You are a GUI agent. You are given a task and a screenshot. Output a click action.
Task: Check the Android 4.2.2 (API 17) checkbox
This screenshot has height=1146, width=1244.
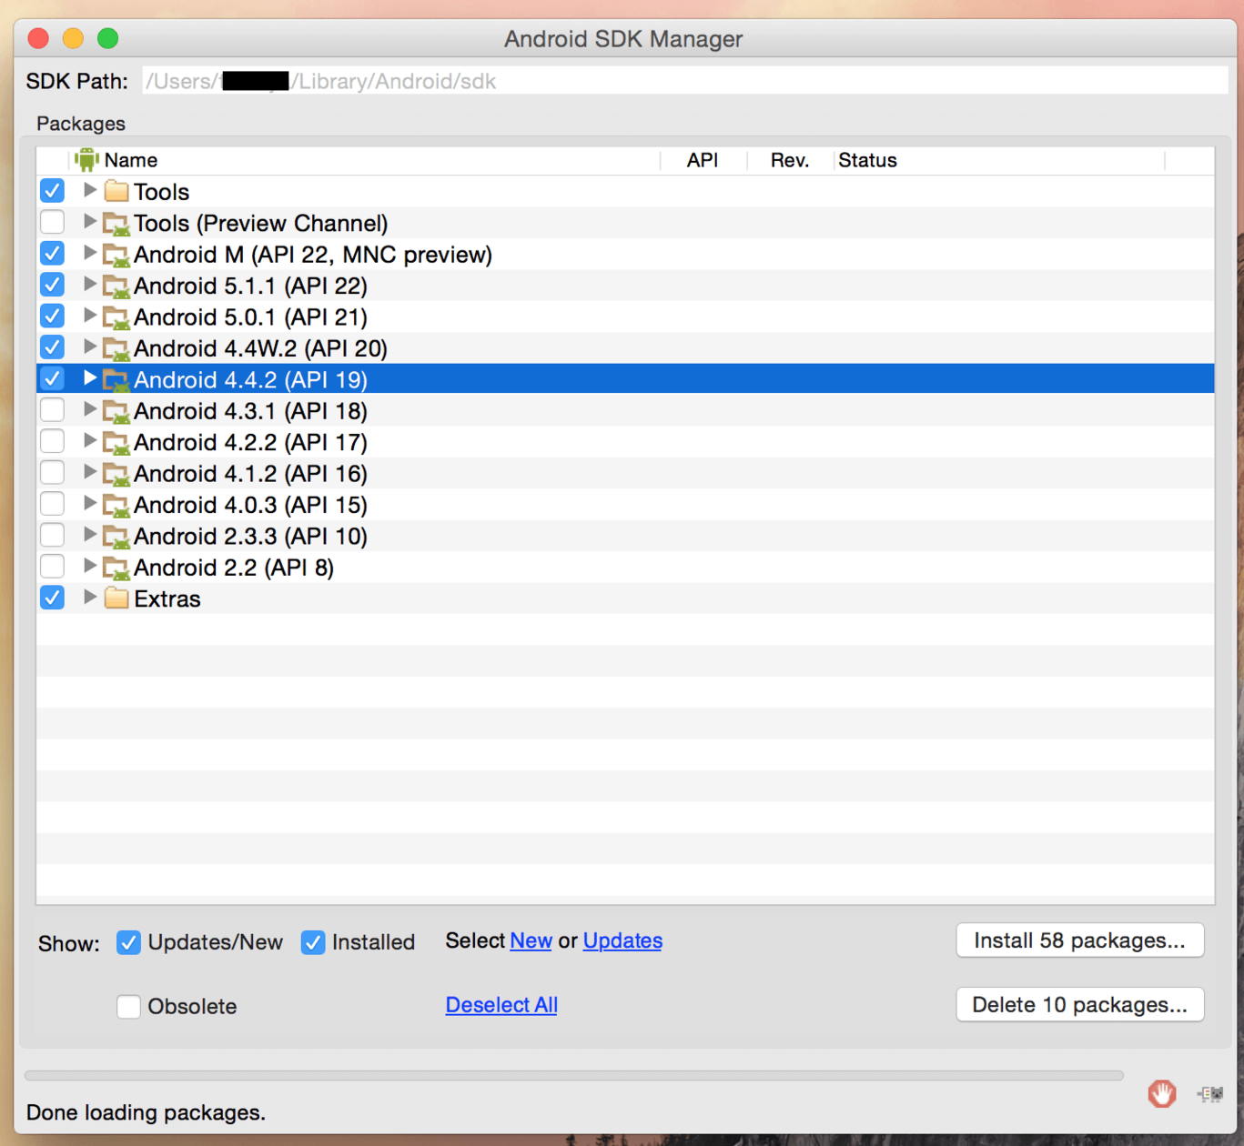53,441
